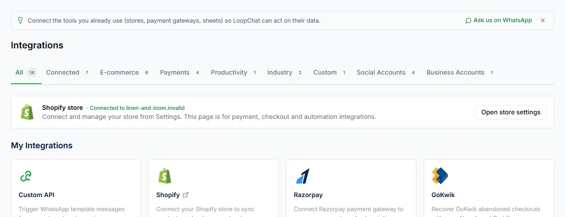Open the external link icon next to Shopify

coord(186,195)
